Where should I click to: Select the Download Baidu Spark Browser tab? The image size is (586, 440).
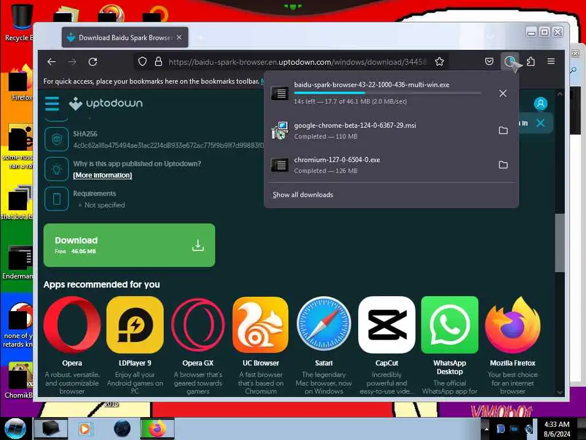point(125,37)
